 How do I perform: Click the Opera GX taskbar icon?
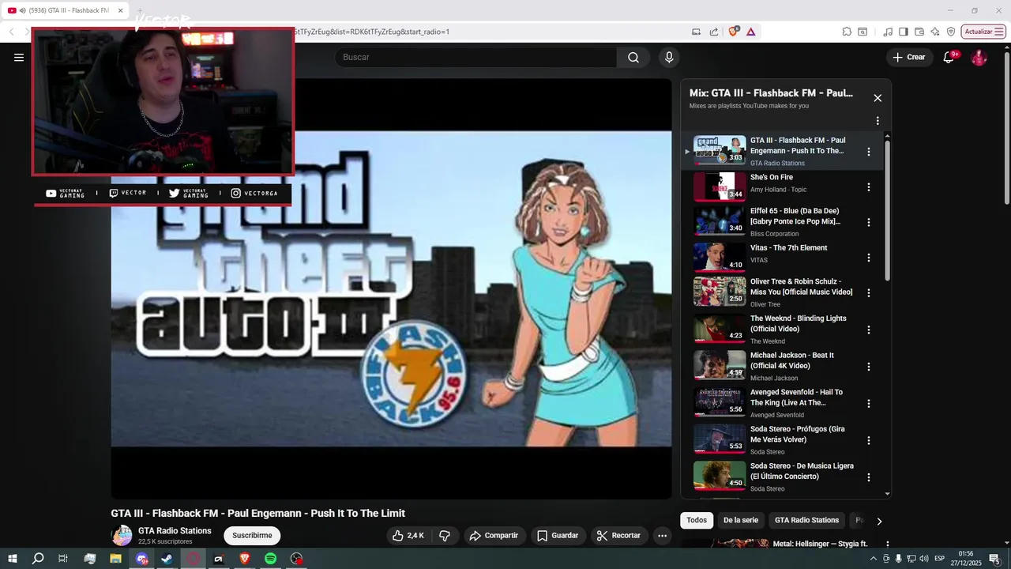click(x=193, y=559)
